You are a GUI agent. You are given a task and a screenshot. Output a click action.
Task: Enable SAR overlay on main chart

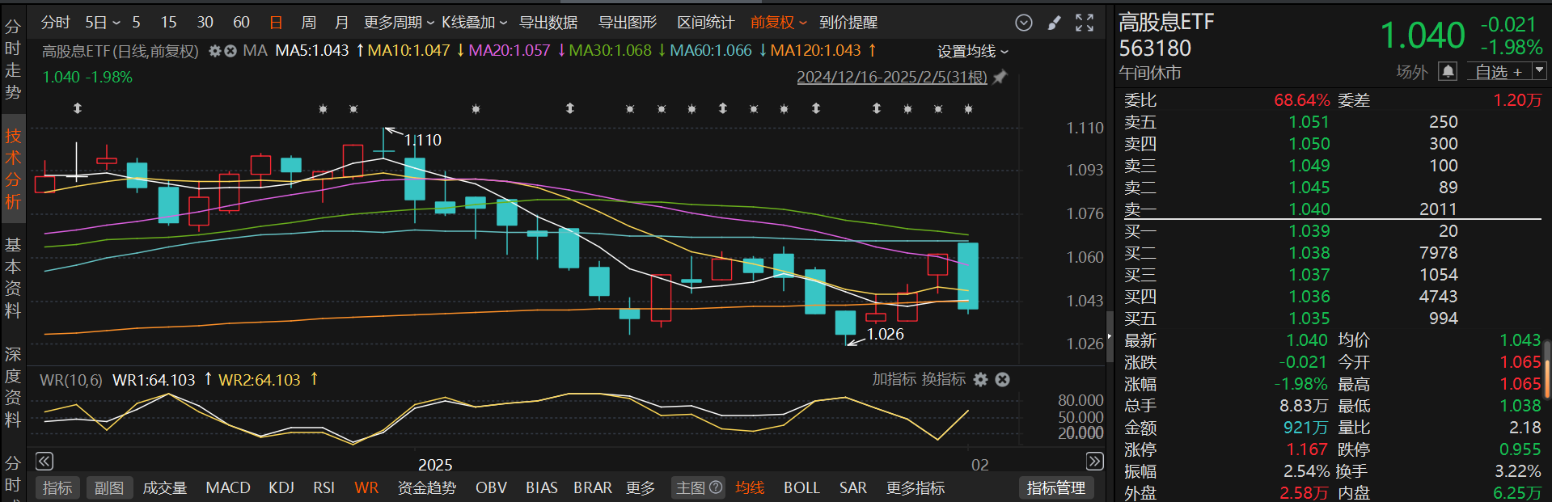point(853,487)
